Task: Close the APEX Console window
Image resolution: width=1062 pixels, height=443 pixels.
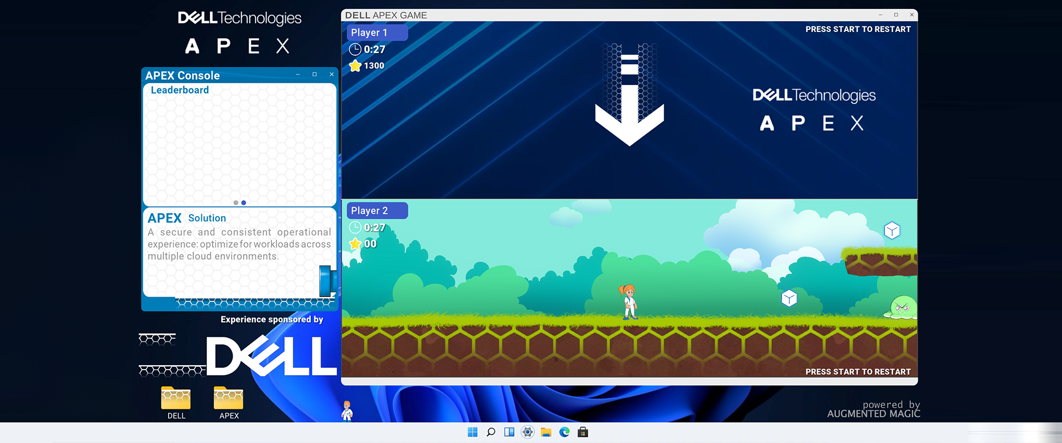Action: 332,74
